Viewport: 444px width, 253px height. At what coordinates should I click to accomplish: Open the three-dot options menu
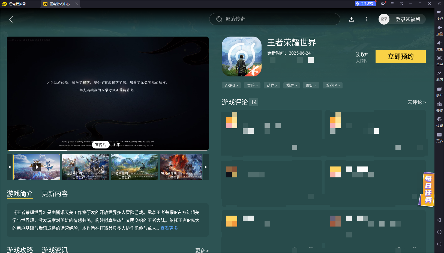click(x=367, y=19)
